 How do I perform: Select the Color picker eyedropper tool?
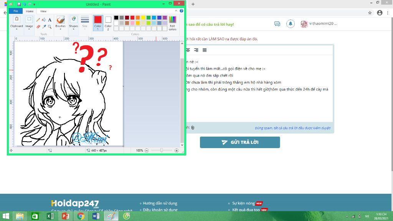click(x=44, y=26)
